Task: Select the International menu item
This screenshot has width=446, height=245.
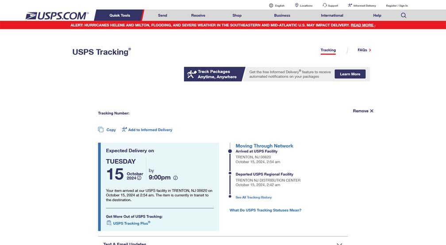Action: coord(332,15)
